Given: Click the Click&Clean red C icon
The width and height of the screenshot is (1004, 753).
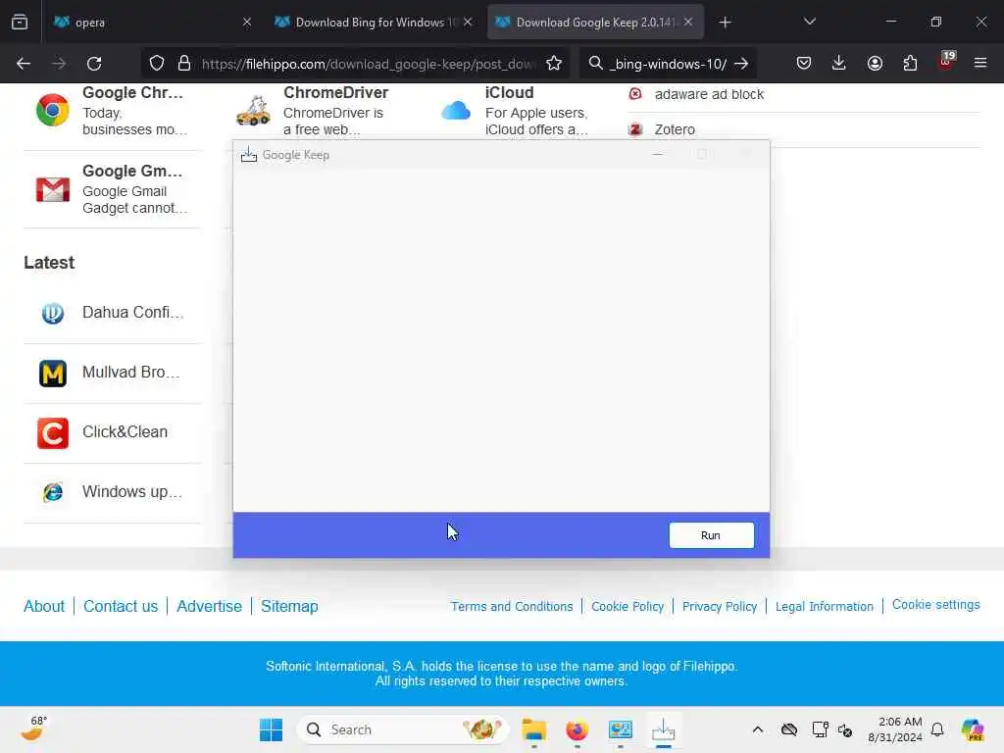Looking at the screenshot, I should (x=53, y=432).
